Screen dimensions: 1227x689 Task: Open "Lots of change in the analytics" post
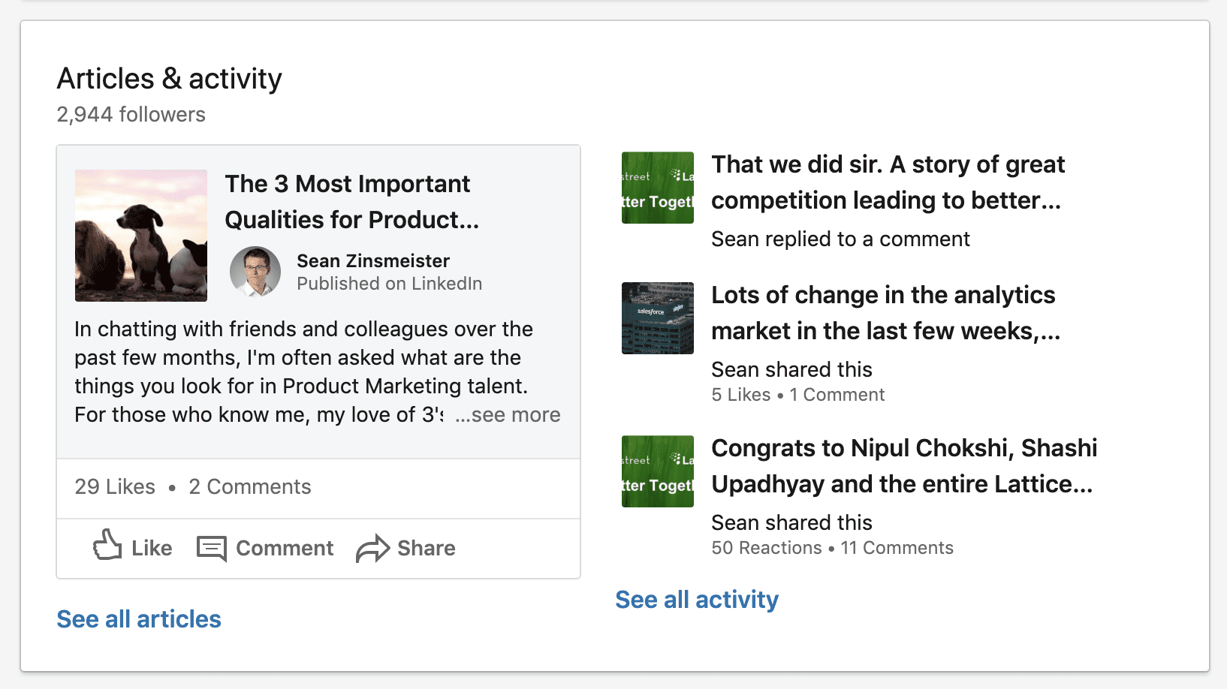point(885,313)
